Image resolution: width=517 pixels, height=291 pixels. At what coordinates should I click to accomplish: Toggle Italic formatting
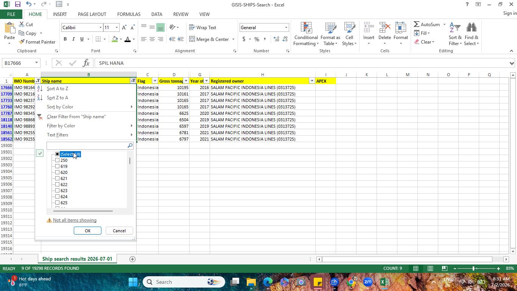pyautogui.click(x=73, y=39)
